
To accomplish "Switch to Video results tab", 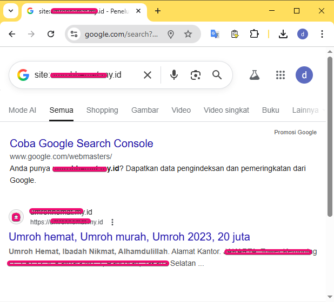I will coord(181,110).
